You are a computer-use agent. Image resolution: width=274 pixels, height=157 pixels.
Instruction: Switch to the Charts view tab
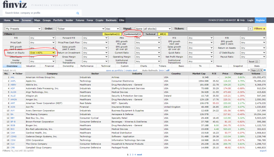pos(144,66)
